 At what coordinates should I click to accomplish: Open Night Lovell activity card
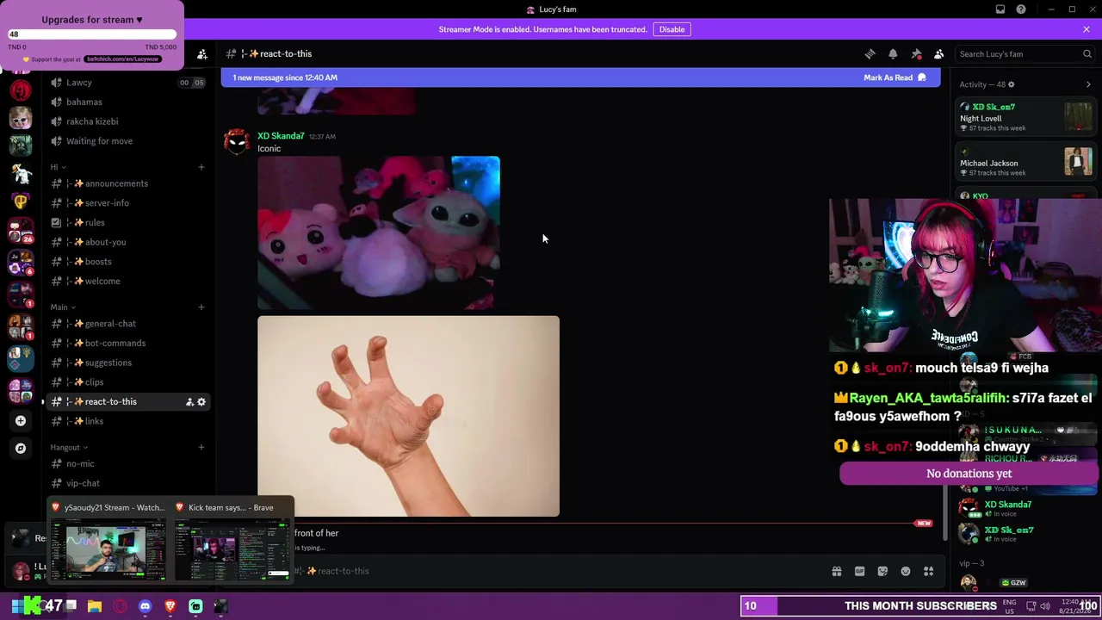(x=1025, y=117)
